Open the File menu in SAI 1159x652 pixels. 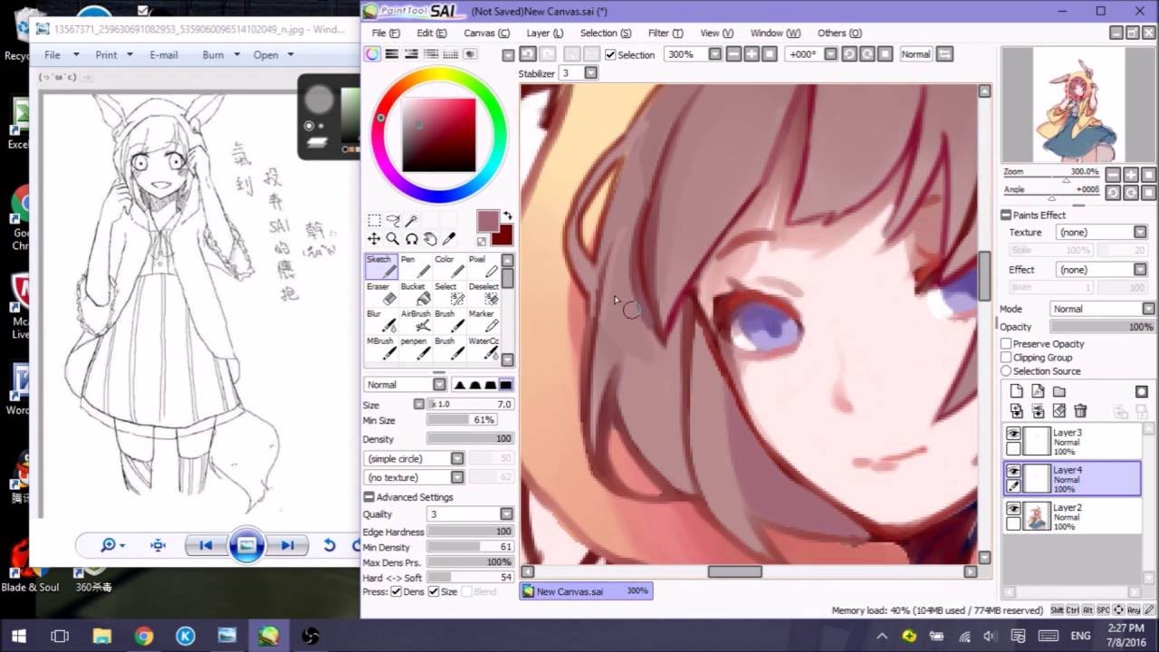386,34
